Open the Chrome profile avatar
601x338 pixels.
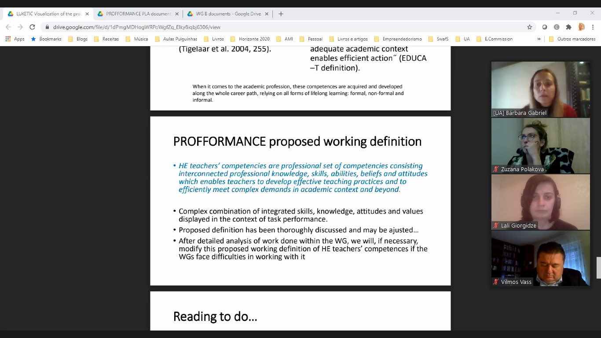pyautogui.click(x=581, y=27)
